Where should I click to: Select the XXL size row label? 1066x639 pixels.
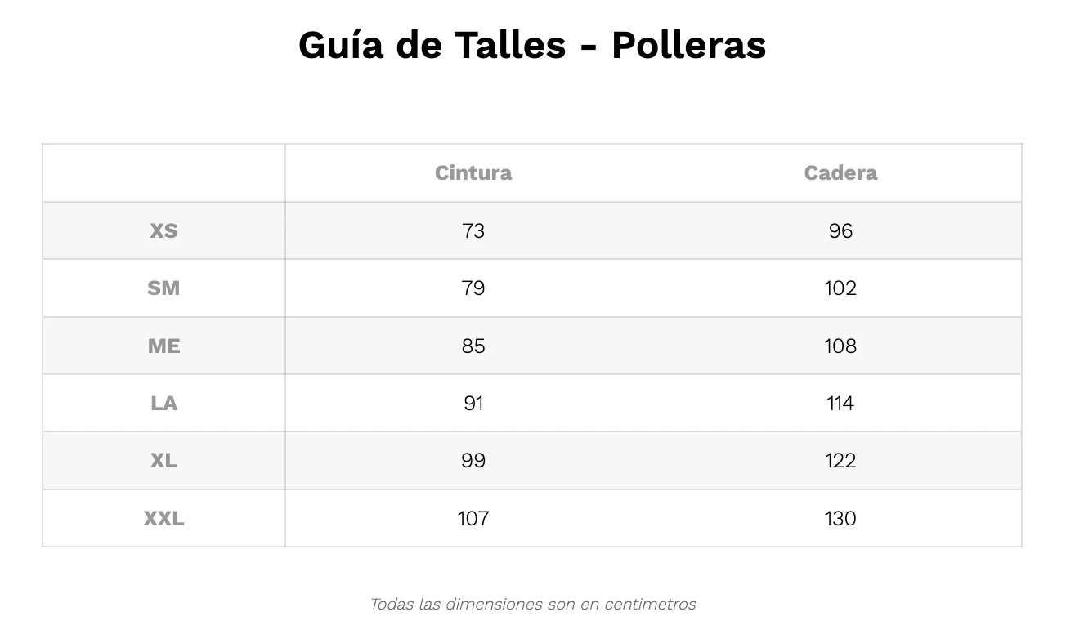pyautogui.click(x=163, y=519)
